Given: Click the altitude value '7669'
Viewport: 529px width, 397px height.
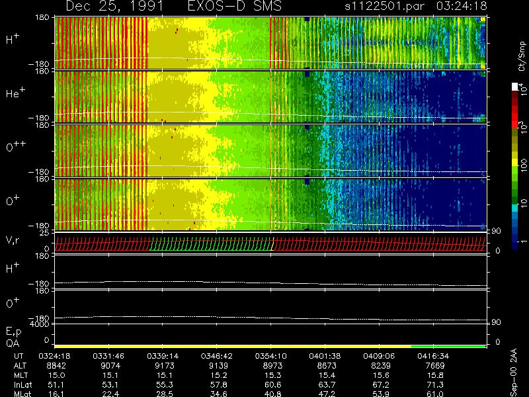Looking at the screenshot, I should coord(435,366).
